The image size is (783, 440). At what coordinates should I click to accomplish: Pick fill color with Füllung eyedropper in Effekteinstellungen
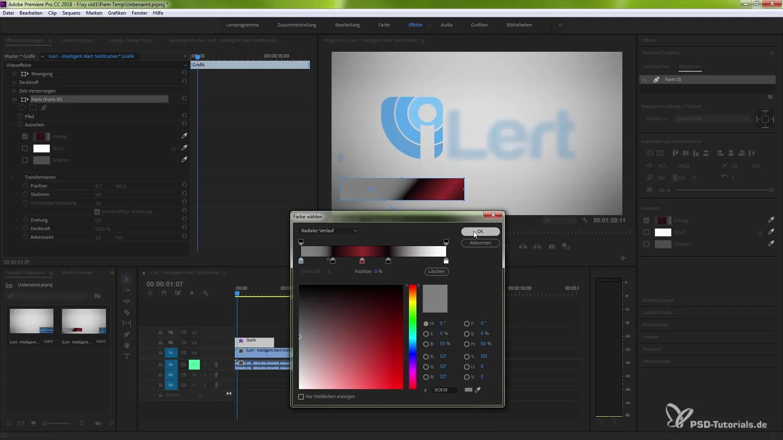click(184, 136)
